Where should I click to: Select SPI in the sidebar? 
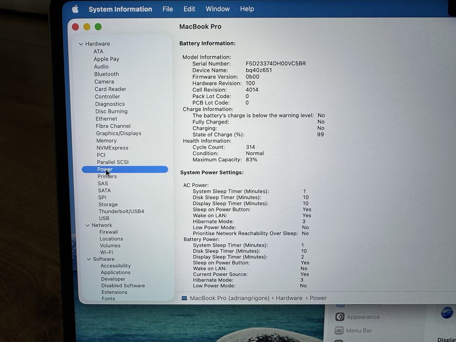point(102,197)
